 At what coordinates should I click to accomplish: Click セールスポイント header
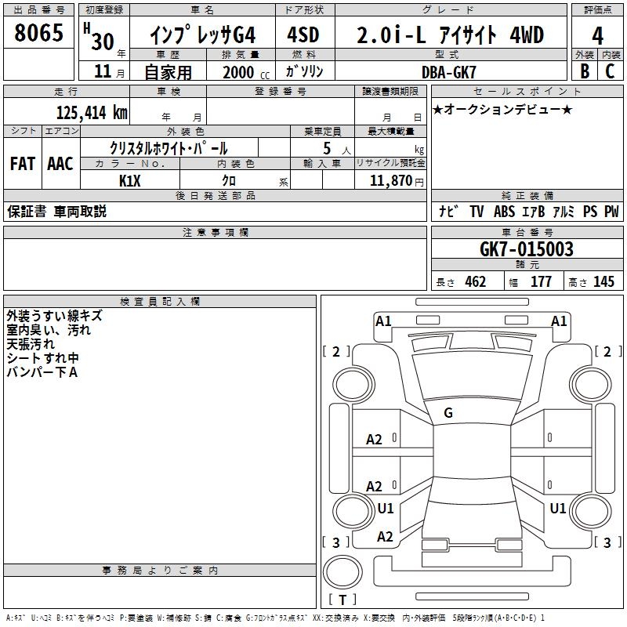[x=527, y=91]
